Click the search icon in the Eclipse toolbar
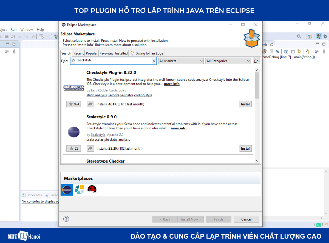This screenshot has width=329, height=243. [299, 36]
